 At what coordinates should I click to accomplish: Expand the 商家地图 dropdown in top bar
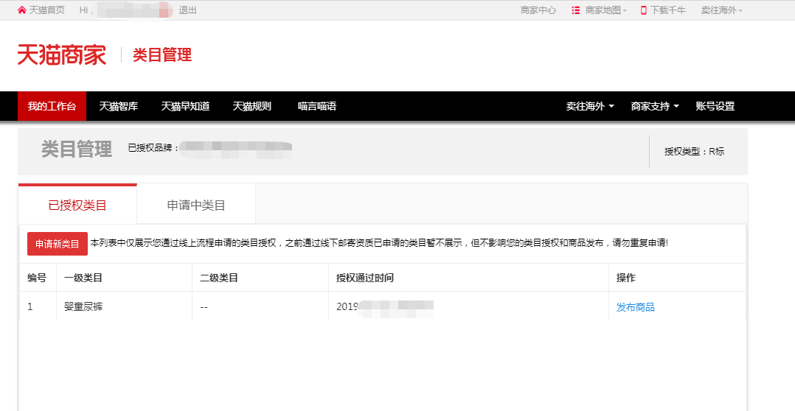click(x=606, y=10)
